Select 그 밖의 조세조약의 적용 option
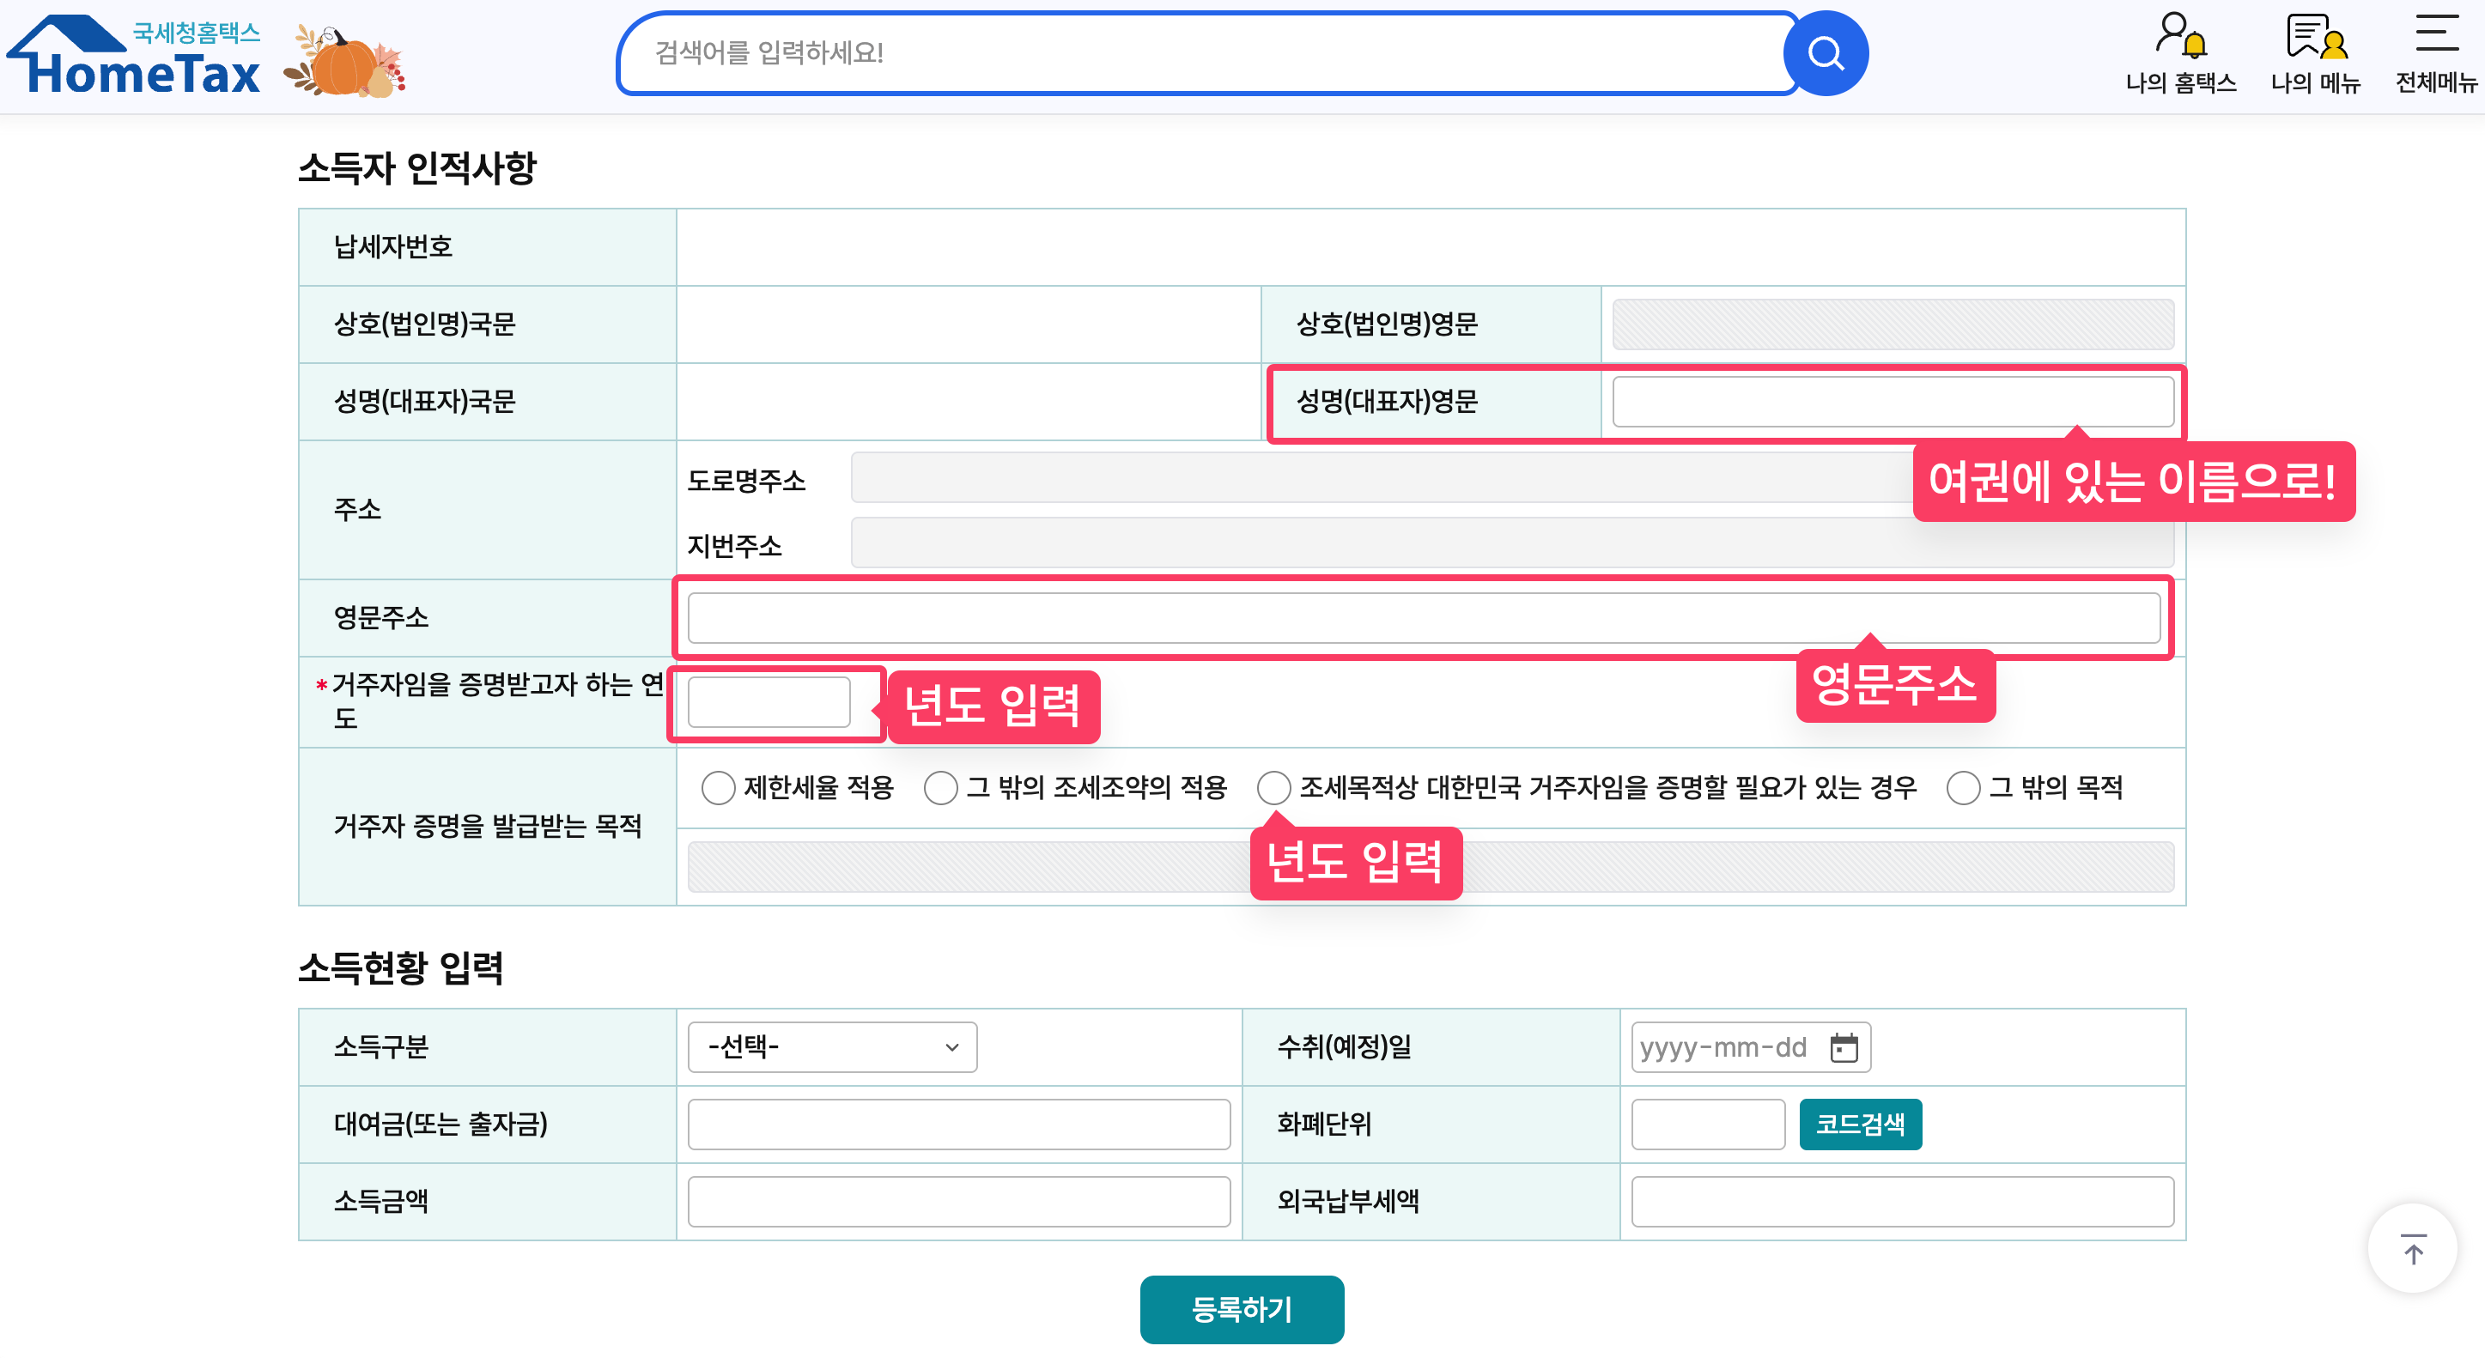Screen dimensions: 2485x1358 (x=940, y=787)
